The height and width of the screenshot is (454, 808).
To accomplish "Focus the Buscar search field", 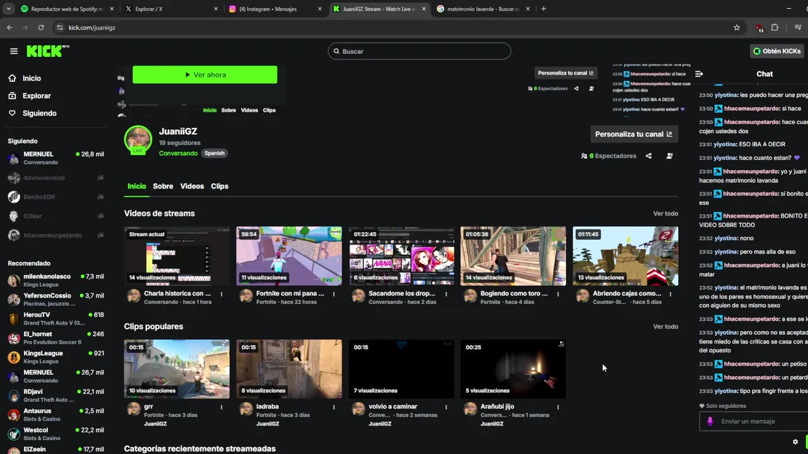I will tap(419, 51).
